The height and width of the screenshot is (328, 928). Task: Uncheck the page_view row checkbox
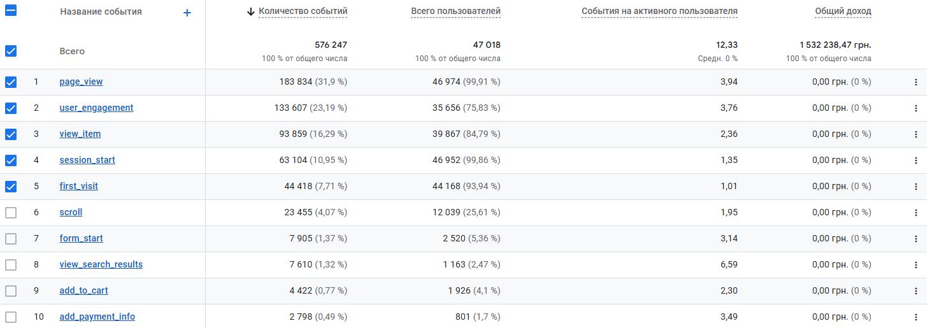point(11,82)
